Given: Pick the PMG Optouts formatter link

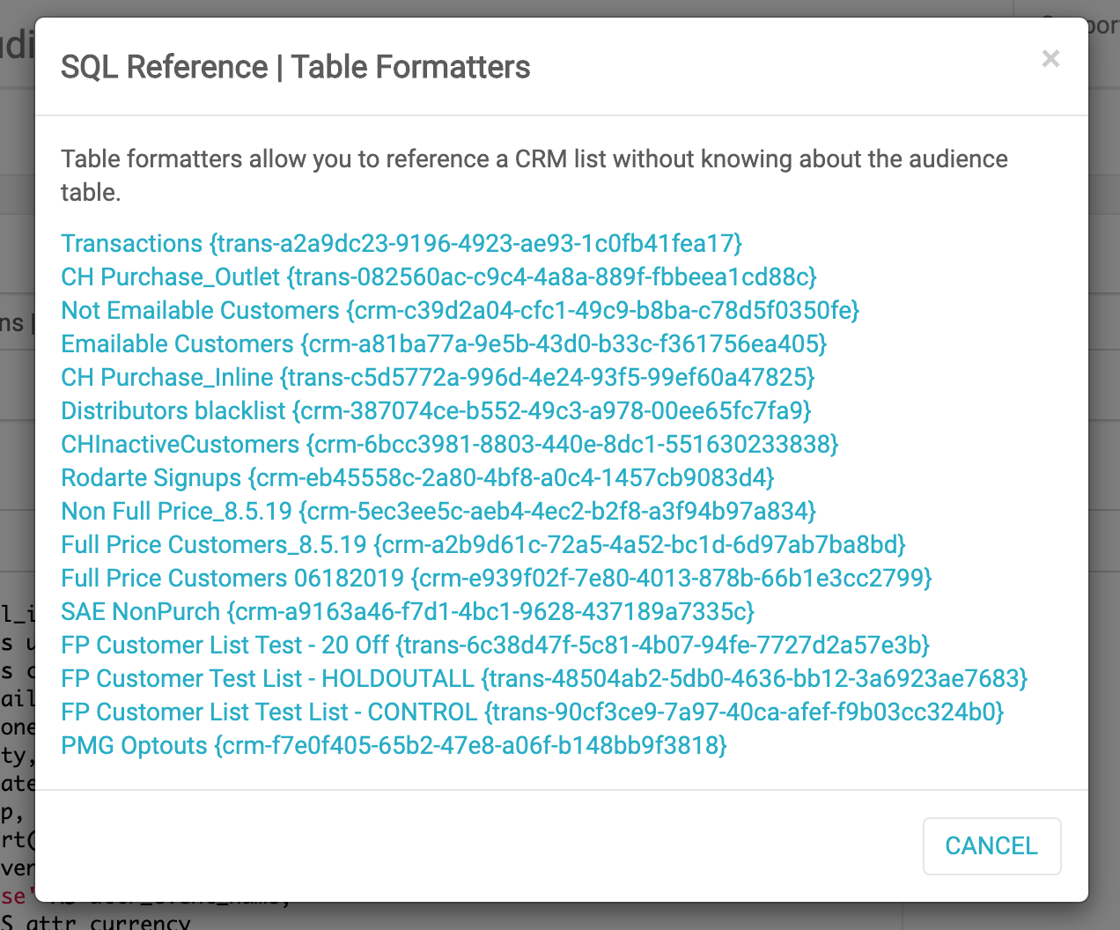Looking at the screenshot, I should pos(394,746).
